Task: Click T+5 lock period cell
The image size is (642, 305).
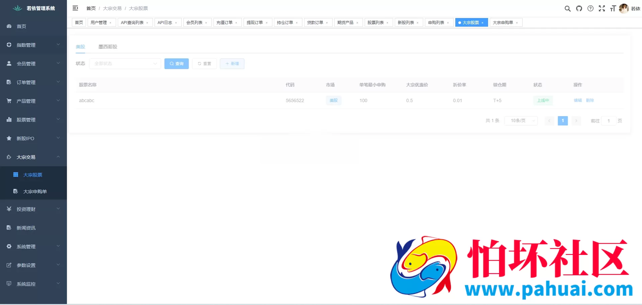Action: 497,100
